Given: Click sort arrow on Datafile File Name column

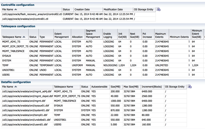Looking at the screenshot, I should coord(16,87).
